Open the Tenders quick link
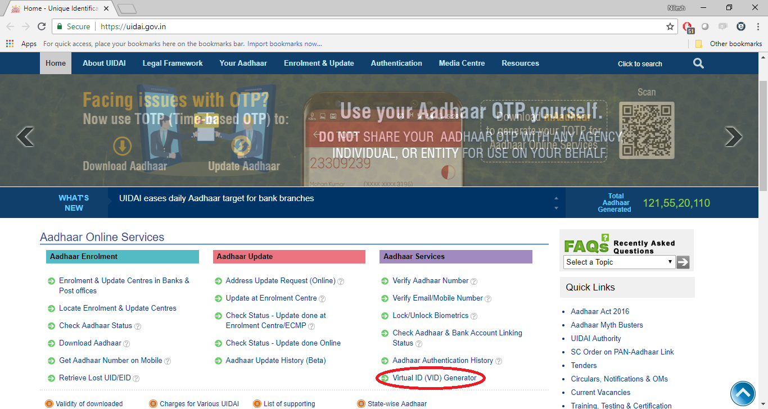 (x=584, y=366)
